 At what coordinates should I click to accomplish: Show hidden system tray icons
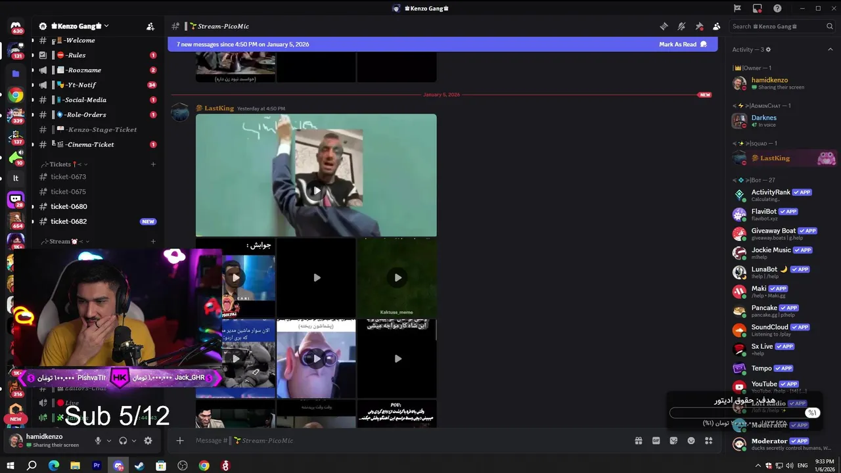[758, 466]
